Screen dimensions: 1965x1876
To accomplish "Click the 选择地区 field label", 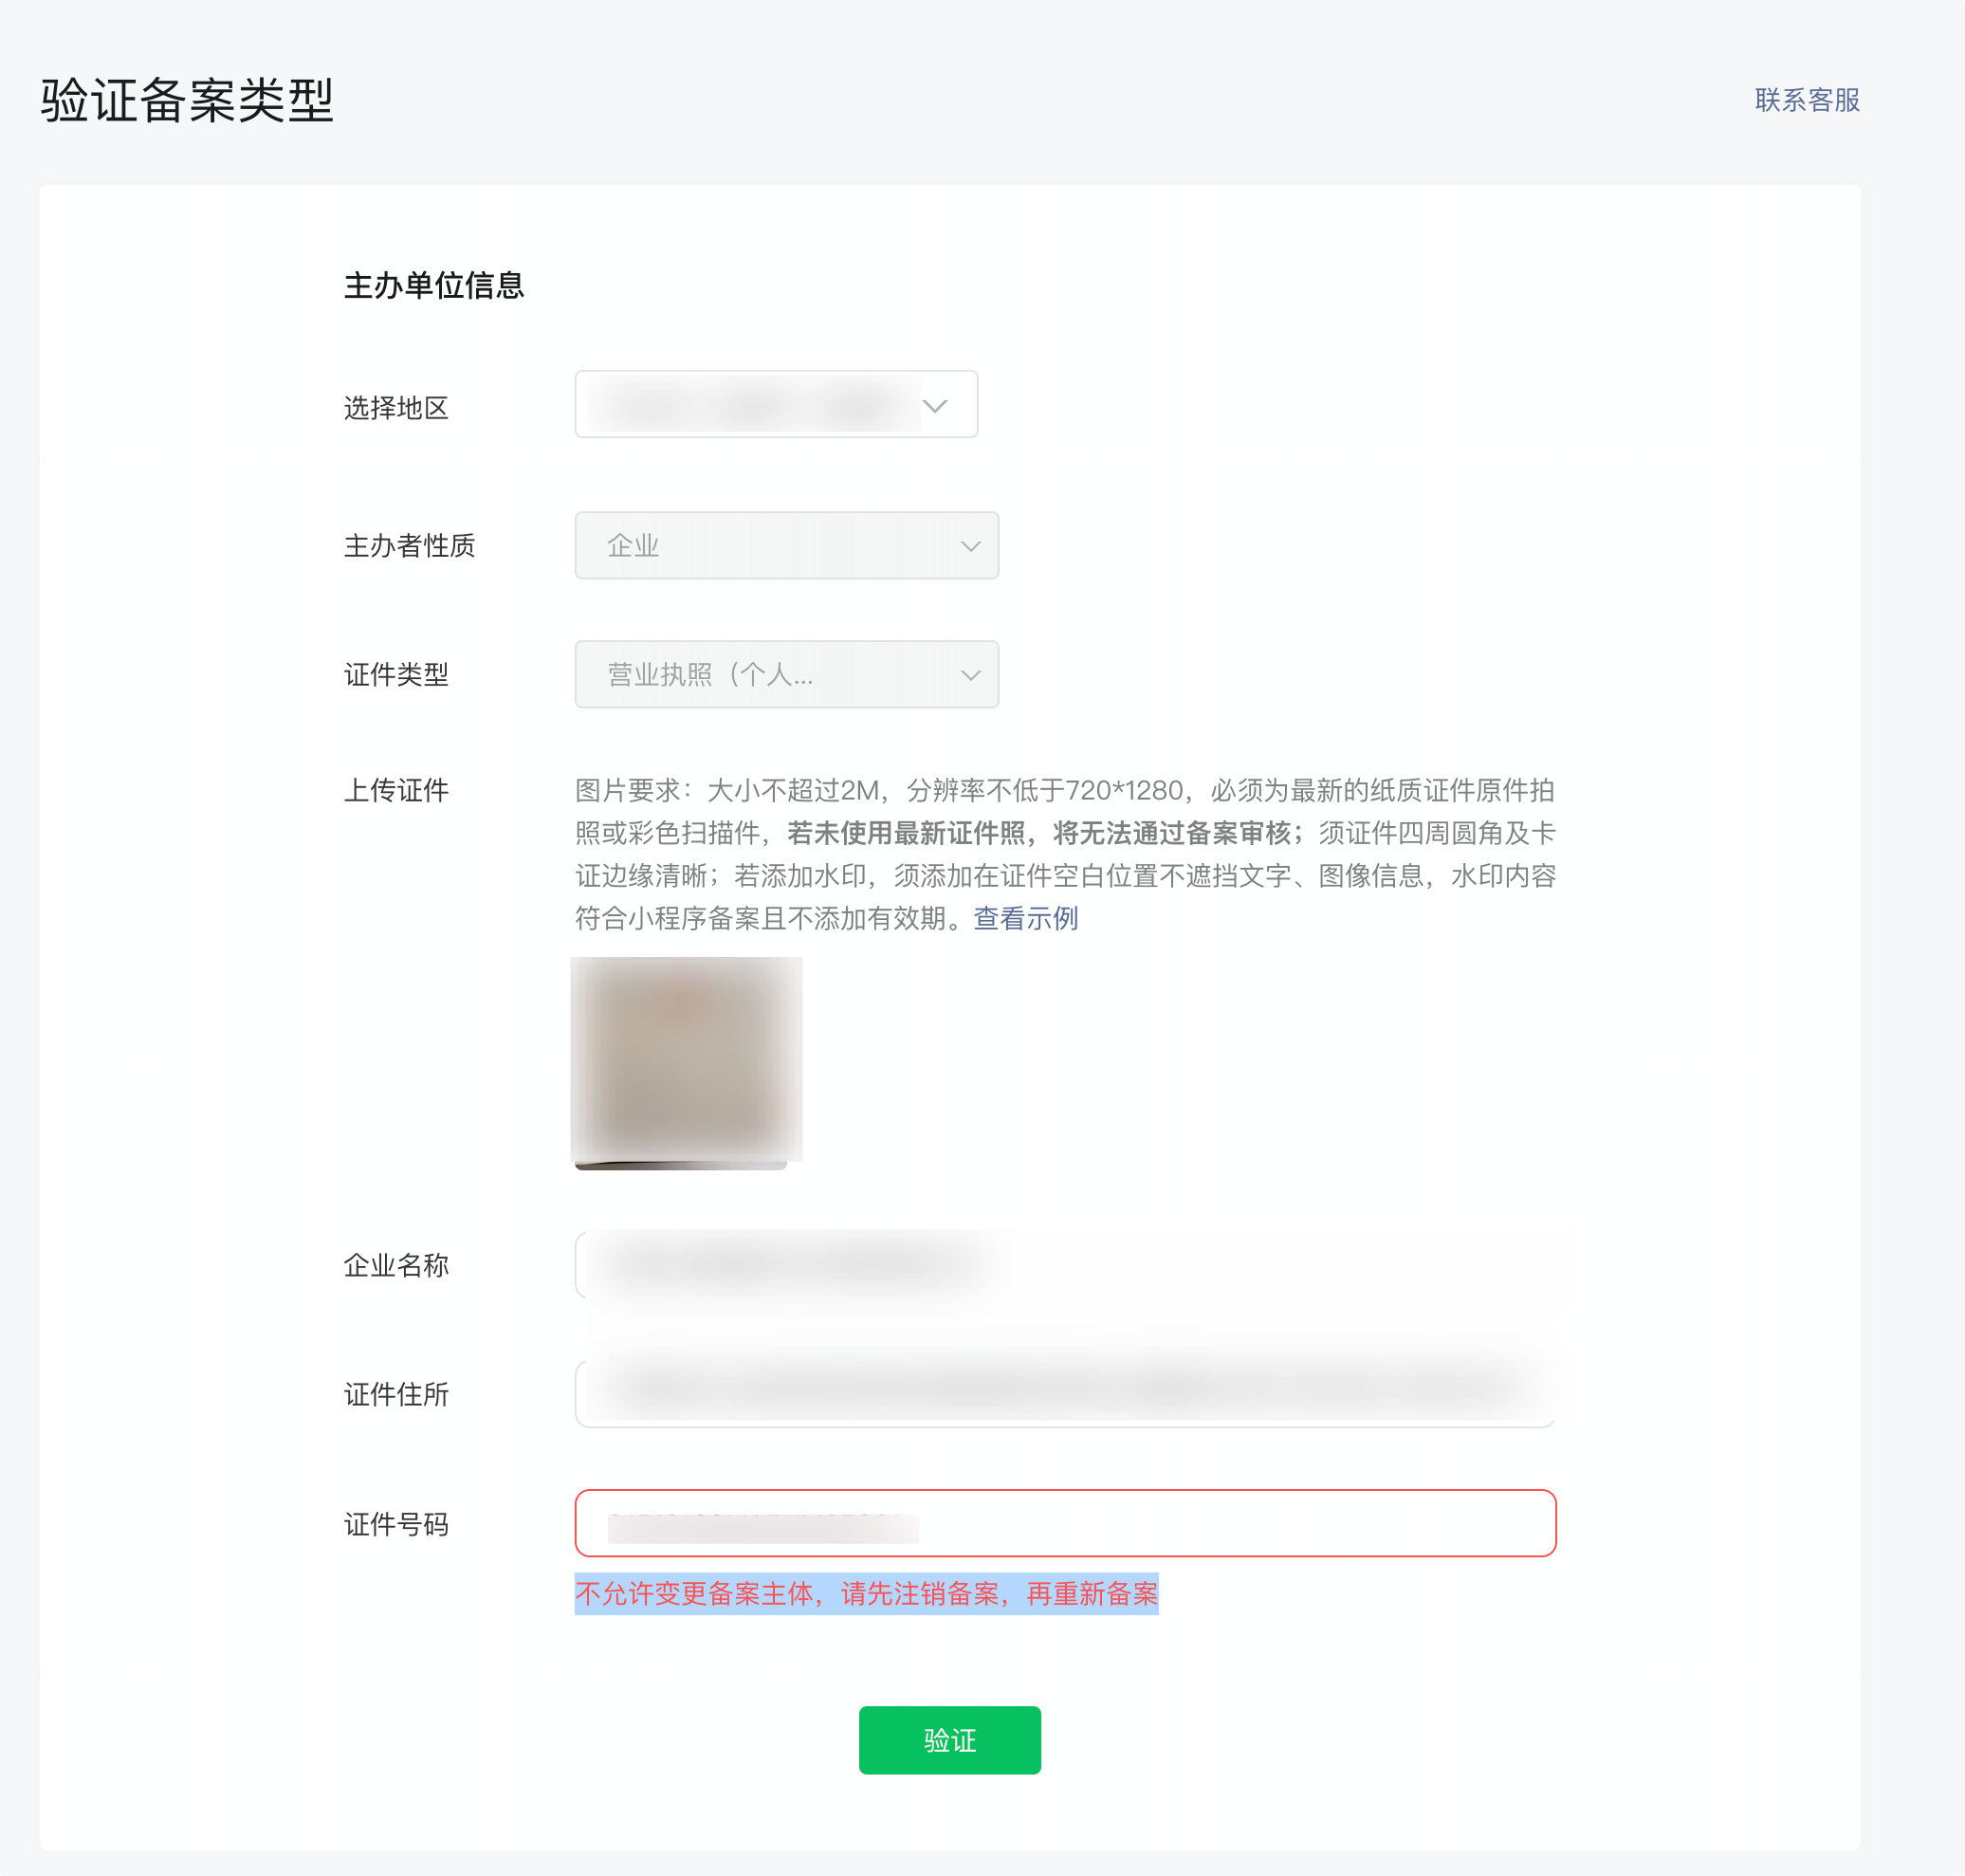I will (396, 408).
